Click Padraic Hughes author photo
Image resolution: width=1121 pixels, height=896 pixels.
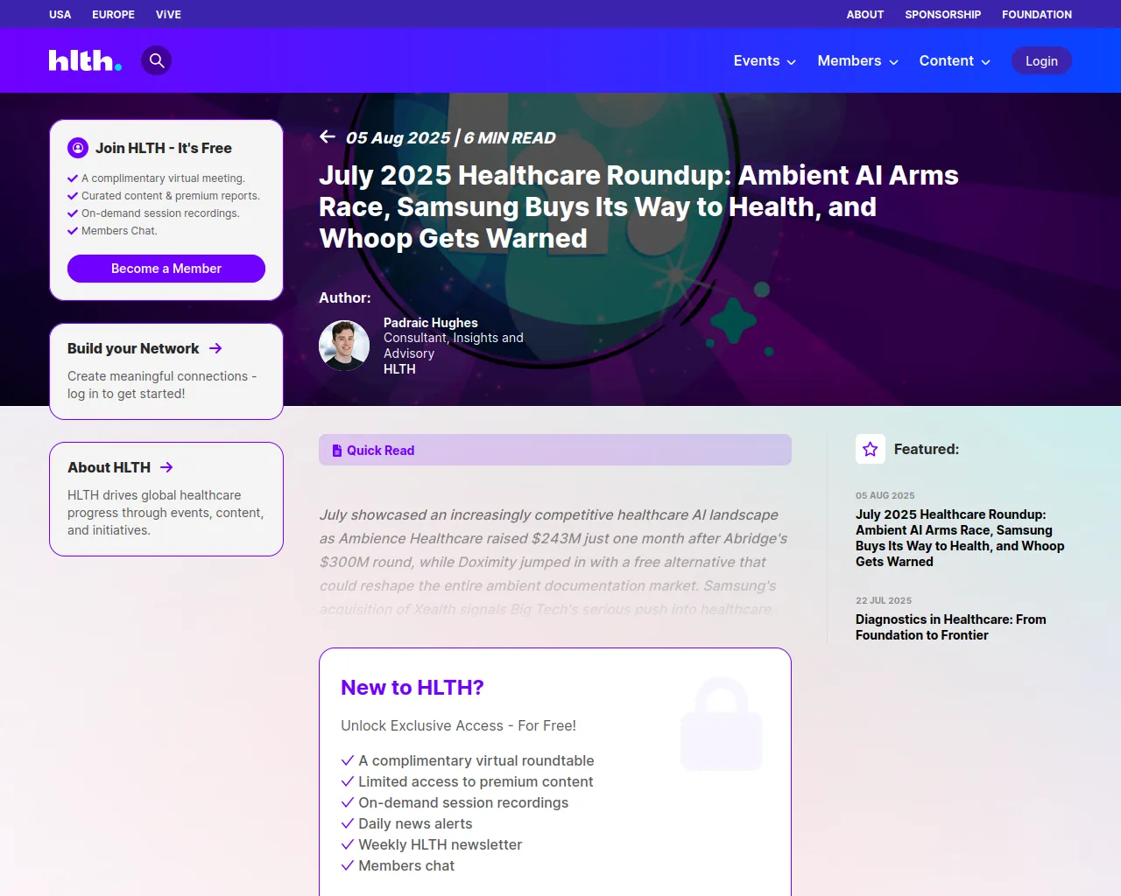344,346
